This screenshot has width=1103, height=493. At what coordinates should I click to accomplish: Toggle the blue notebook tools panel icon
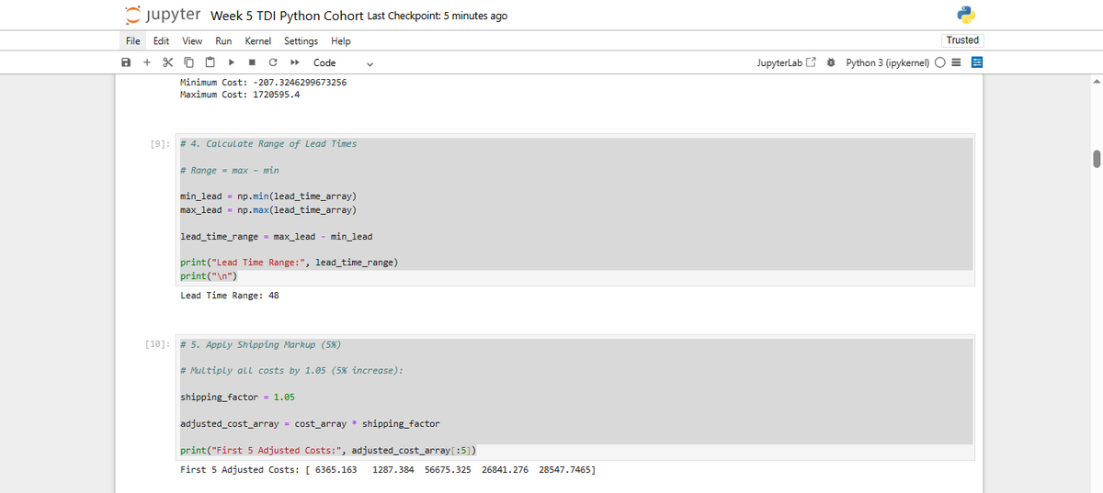(977, 63)
